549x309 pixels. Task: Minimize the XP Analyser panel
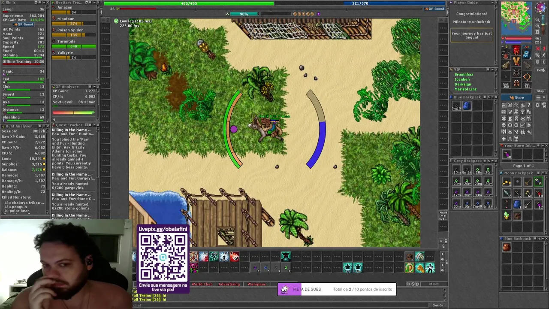click(x=94, y=86)
